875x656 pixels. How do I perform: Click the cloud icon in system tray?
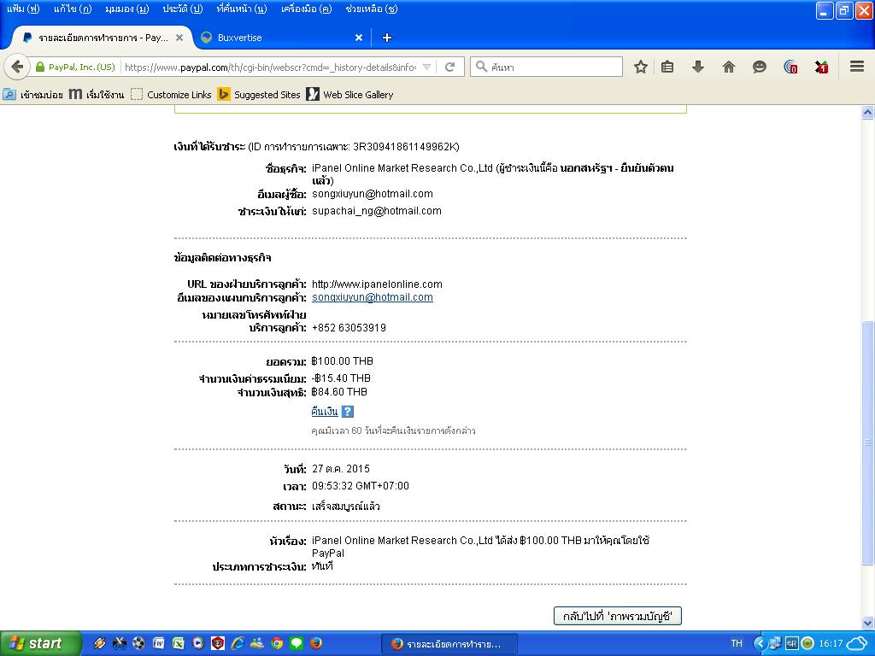tap(857, 643)
